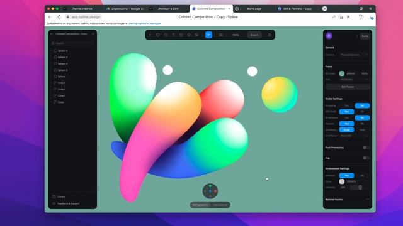The height and width of the screenshot is (226, 403).
Task: Switch to Perspective view
Action: (220, 205)
